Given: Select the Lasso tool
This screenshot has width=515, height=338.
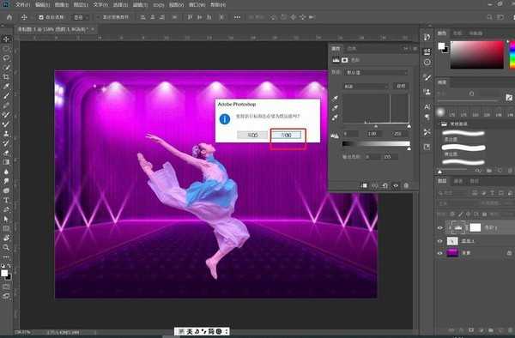Looking at the screenshot, I should (x=6, y=58).
